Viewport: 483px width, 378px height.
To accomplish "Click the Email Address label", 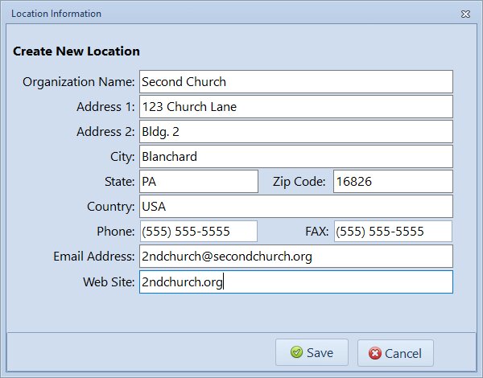I will click(x=94, y=256).
